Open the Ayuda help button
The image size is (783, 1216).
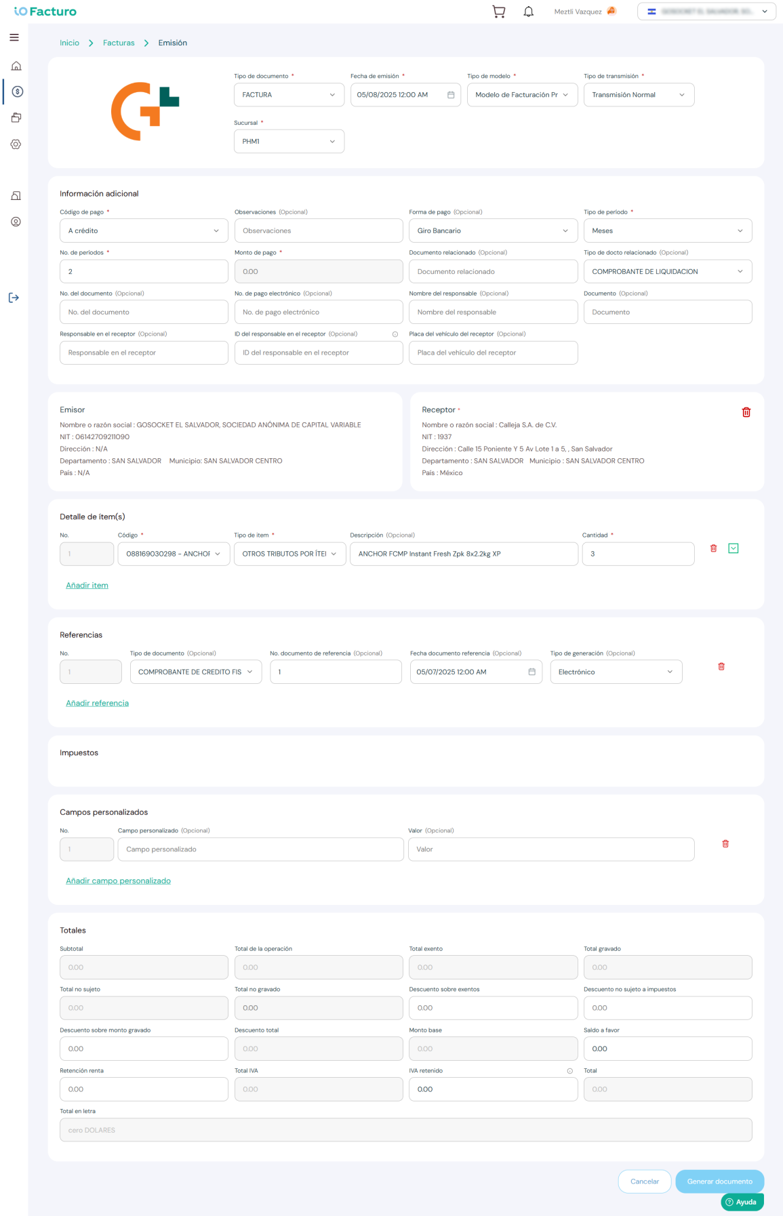click(x=742, y=1202)
